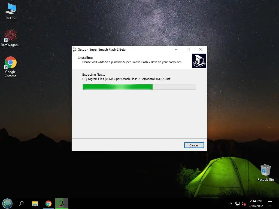Click the 'Please wait while Setup installs' message
Screen dimensions: 279x209
[x=132, y=62]
